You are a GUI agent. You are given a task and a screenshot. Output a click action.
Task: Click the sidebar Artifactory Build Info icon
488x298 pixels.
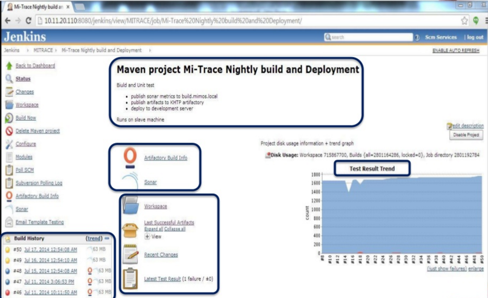point(9,196)
